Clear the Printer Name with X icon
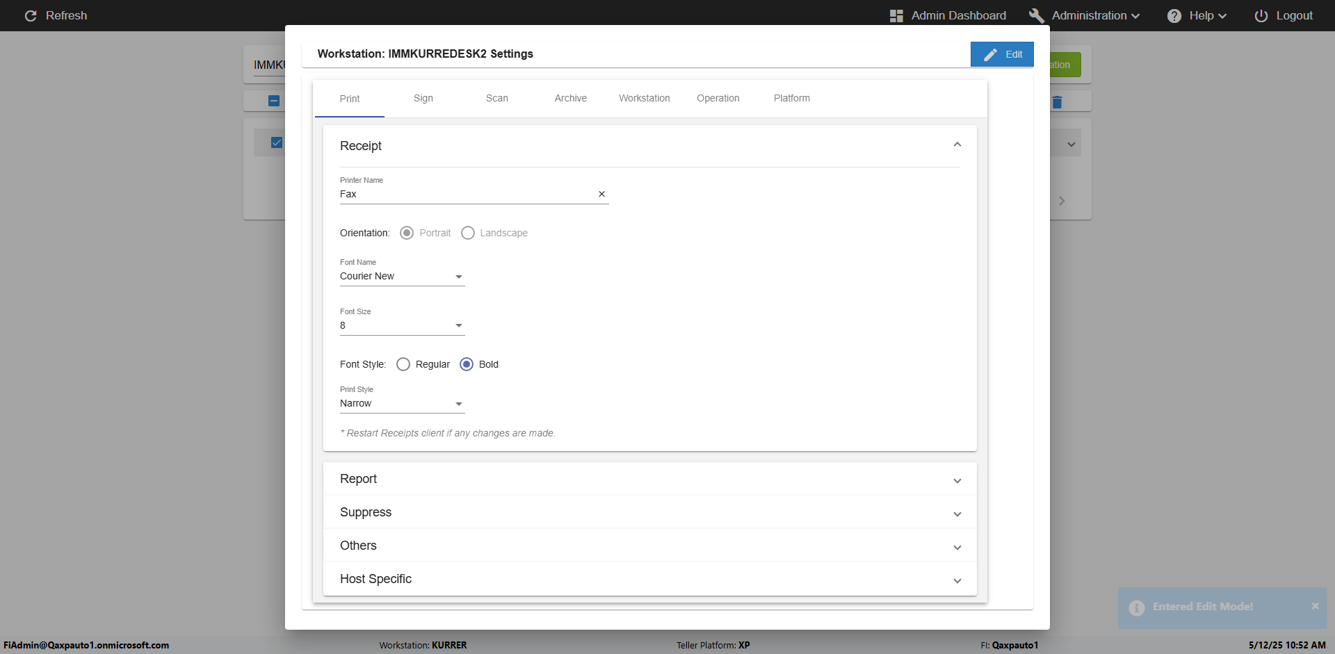Image resolution: width=1335 pixels, height=654 pixels. [x=601, y=194]
